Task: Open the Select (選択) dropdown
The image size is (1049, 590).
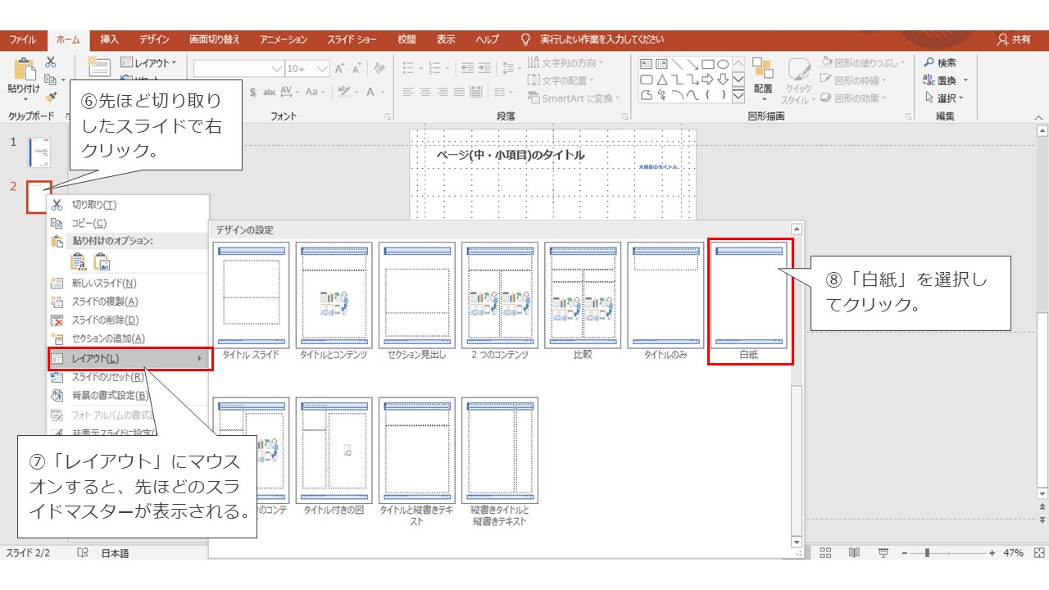Action: coord(945,98)
